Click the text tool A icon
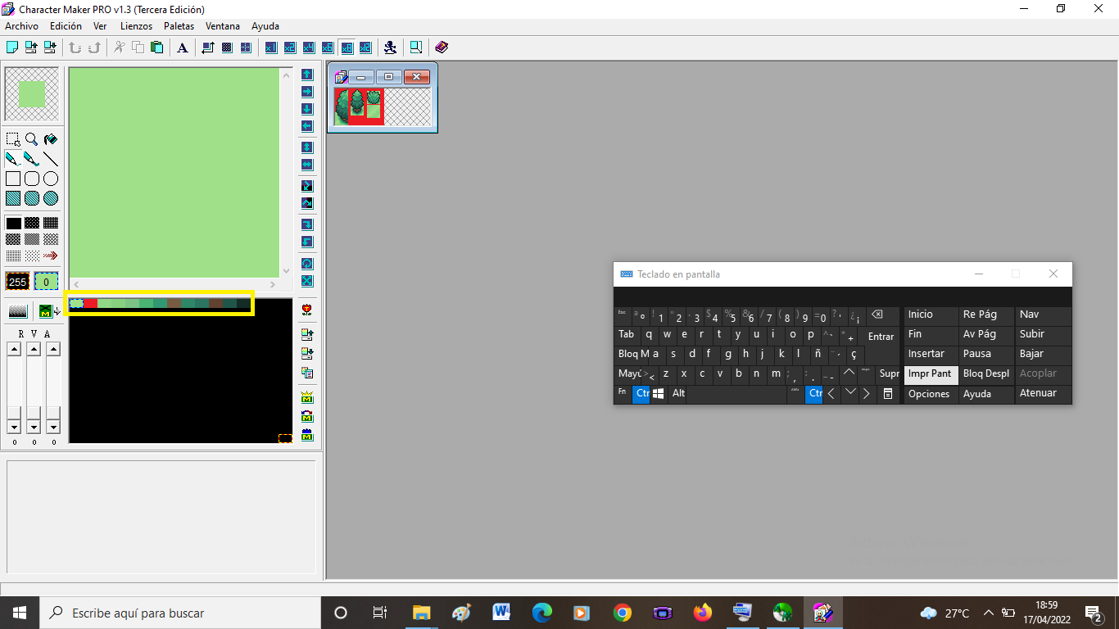1119x629 pixels. coord(183,48)
